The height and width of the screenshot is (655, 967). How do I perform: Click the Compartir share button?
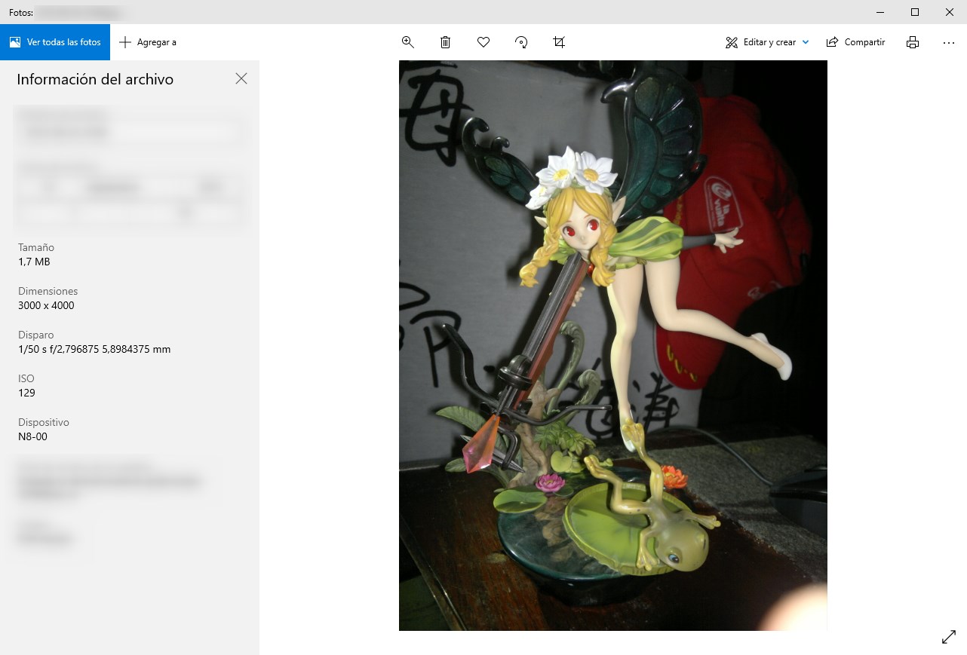click(855, 42)
